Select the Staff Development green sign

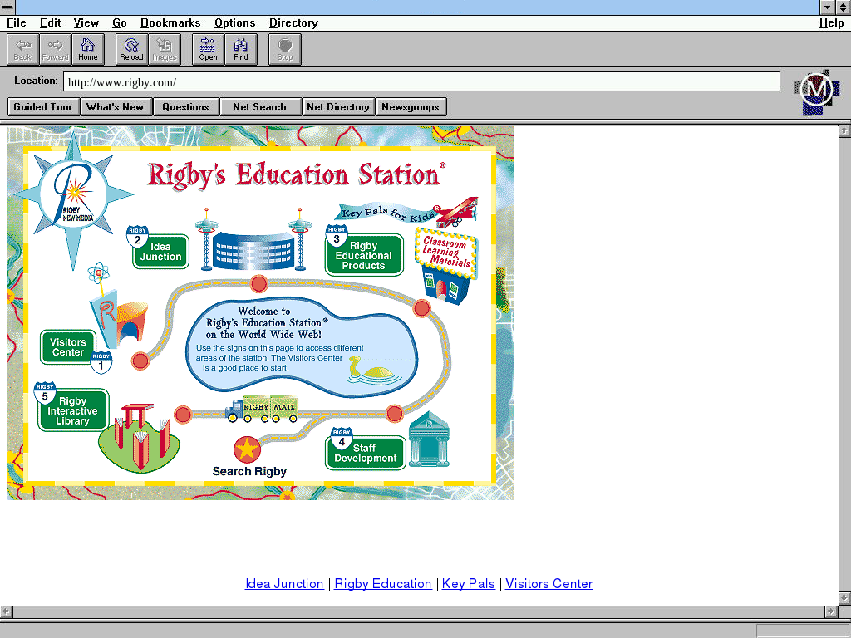[366, 454]
